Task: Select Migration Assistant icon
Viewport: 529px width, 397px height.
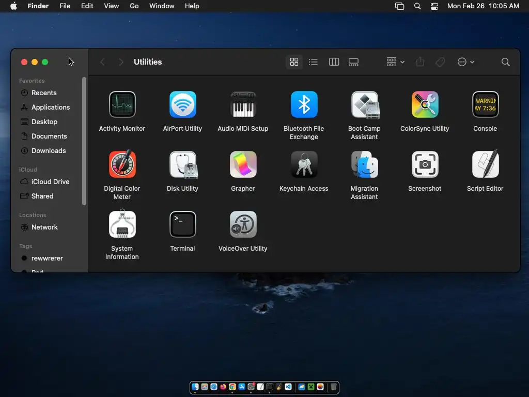Action: [364, 164]
